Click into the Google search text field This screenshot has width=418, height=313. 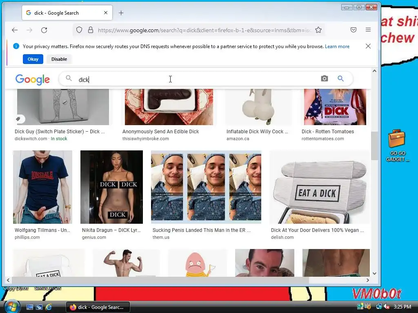(197, 79)
